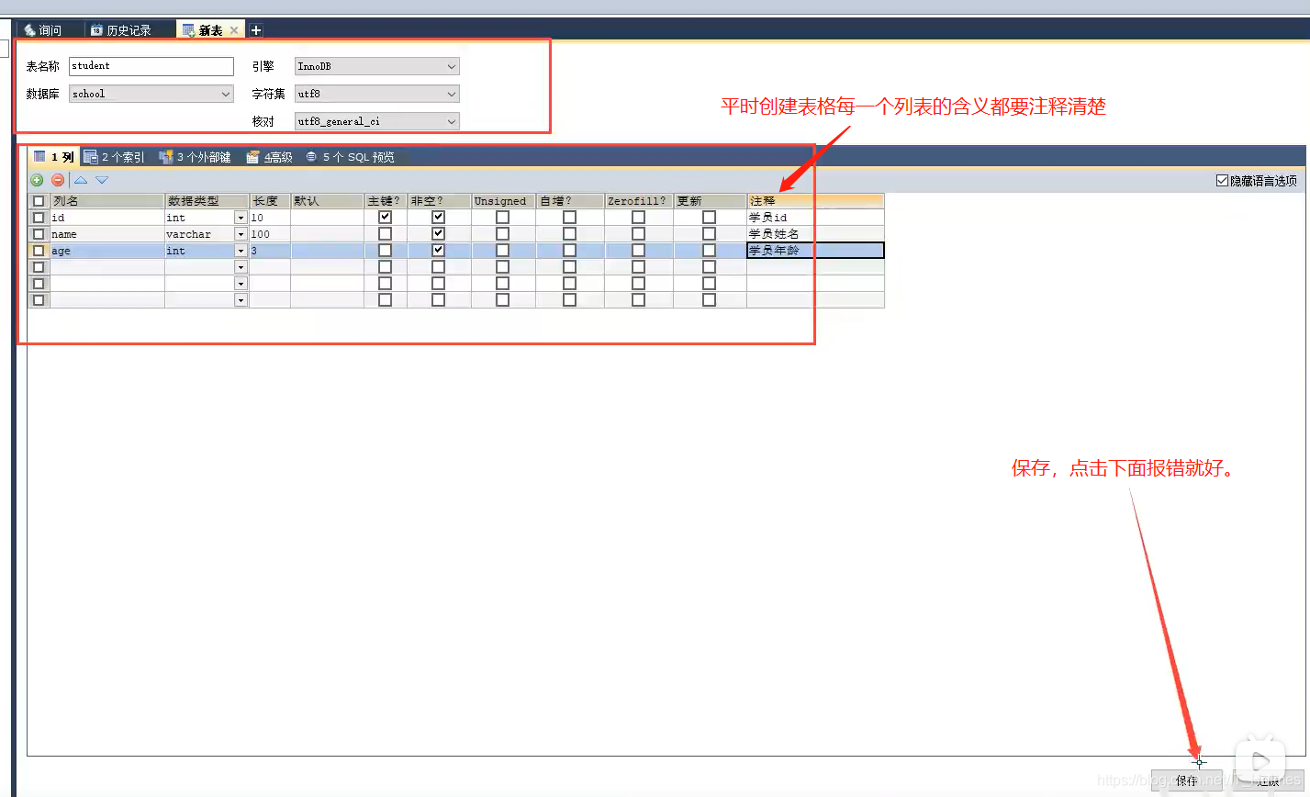Toggle not-null checkbox for age row
The height and width of the screenshot is (797, 1310).
click(x=439, y=251)
